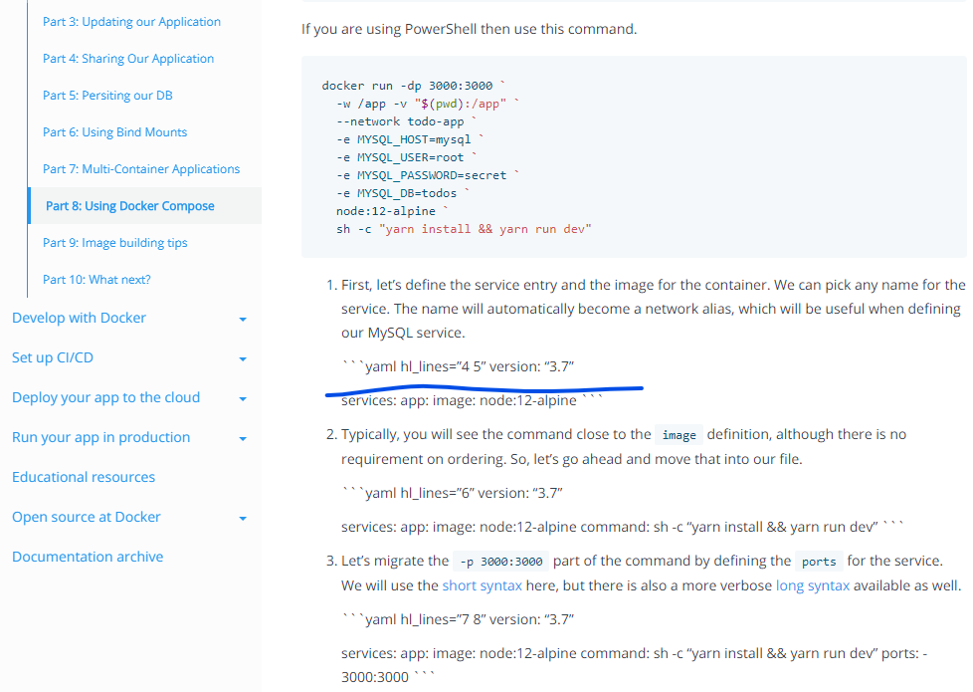The height and width of the screenshot is (692, 973).
Task: Open Part 3: Updating our Application
Action: click(131, 22)
